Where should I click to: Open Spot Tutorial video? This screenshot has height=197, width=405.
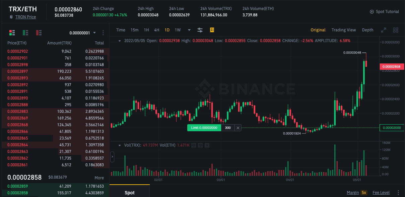pyautogui.click(x=384, y=12)
